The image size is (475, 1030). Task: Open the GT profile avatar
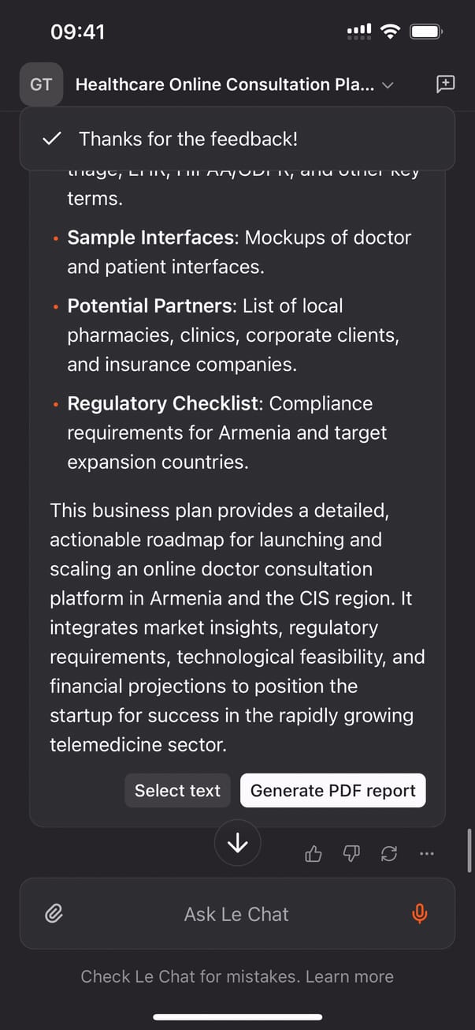coord(41,84)
